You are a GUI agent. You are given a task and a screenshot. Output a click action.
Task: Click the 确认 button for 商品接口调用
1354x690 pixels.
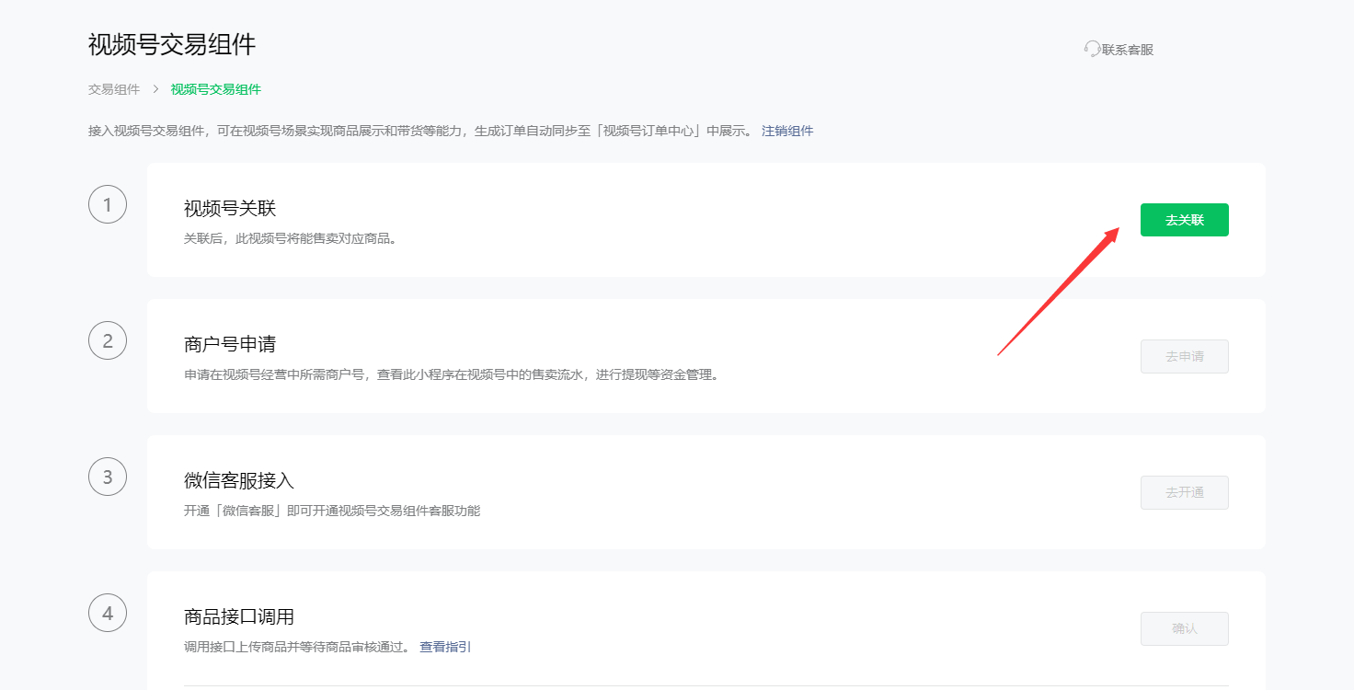click(x=1185, y=628)
